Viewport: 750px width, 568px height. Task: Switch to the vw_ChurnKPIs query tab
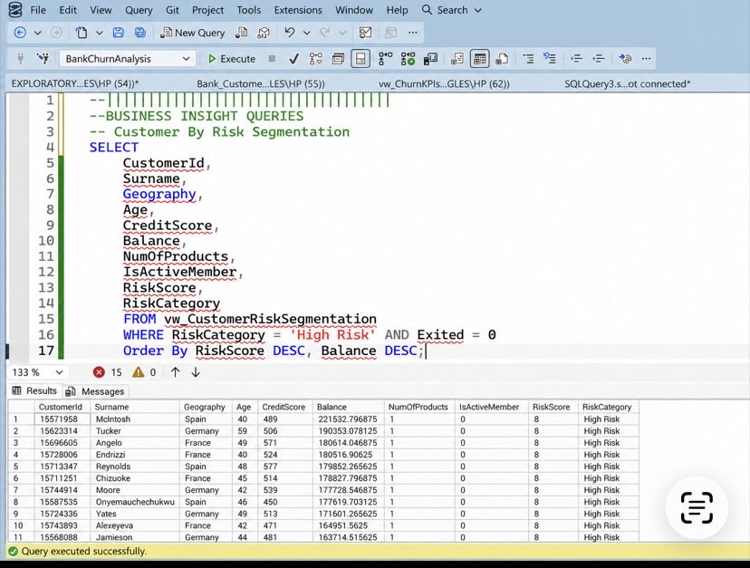click(x=444, y=83)
